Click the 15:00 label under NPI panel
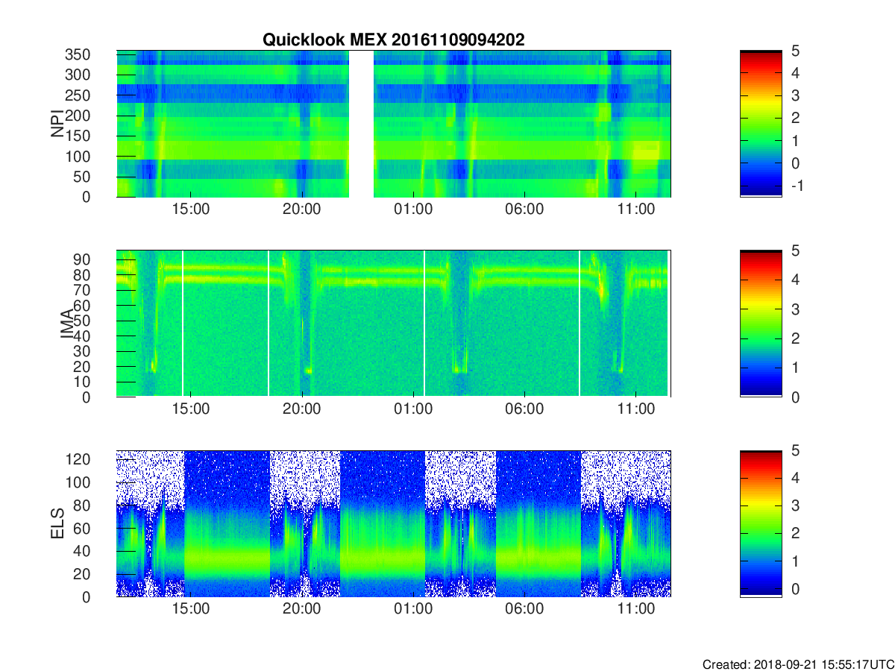The width and height of the screenshot is (895, 671). point(191,210)
